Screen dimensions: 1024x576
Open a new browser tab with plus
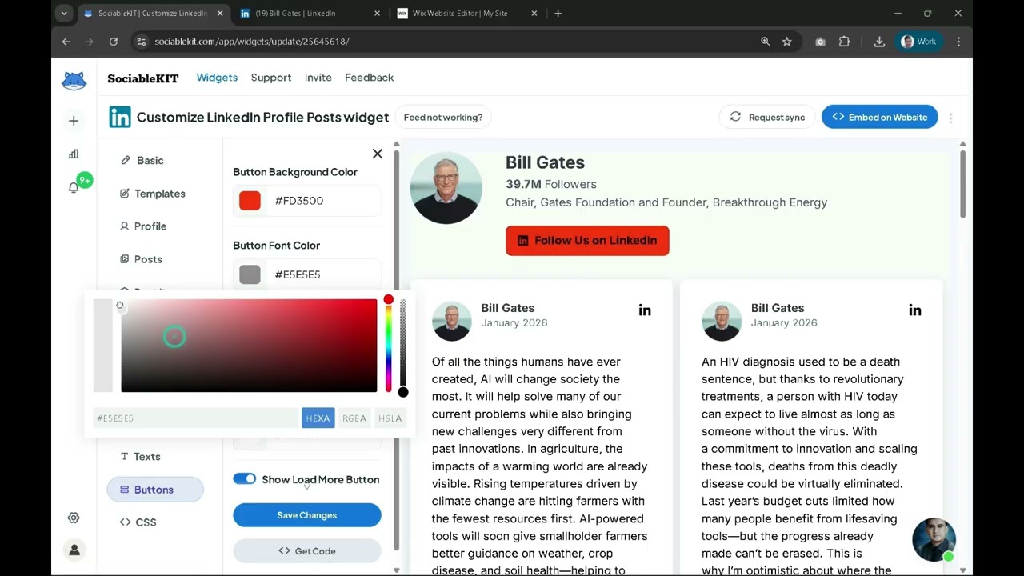(558, 13)
